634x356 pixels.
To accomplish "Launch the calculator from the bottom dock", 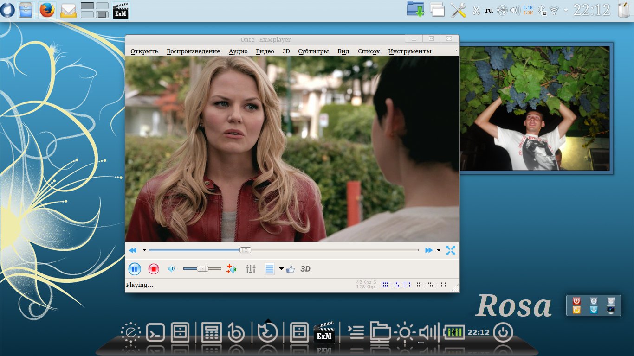I will point(212,332).
